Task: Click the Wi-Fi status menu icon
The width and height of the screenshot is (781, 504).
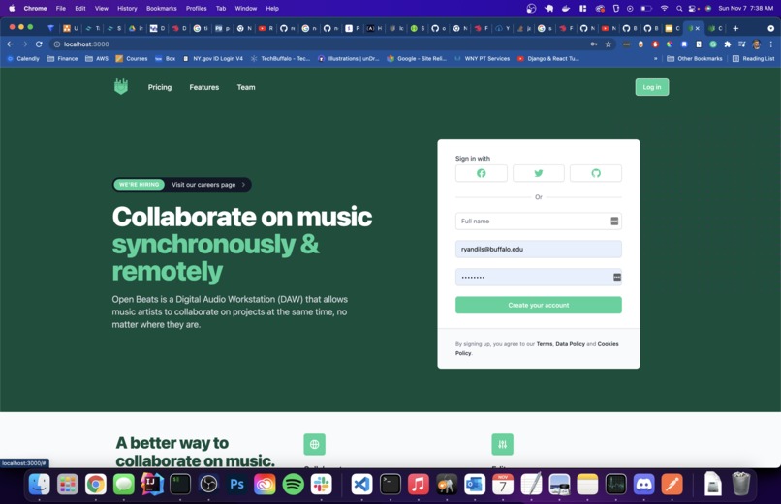Action: point(664,8)
